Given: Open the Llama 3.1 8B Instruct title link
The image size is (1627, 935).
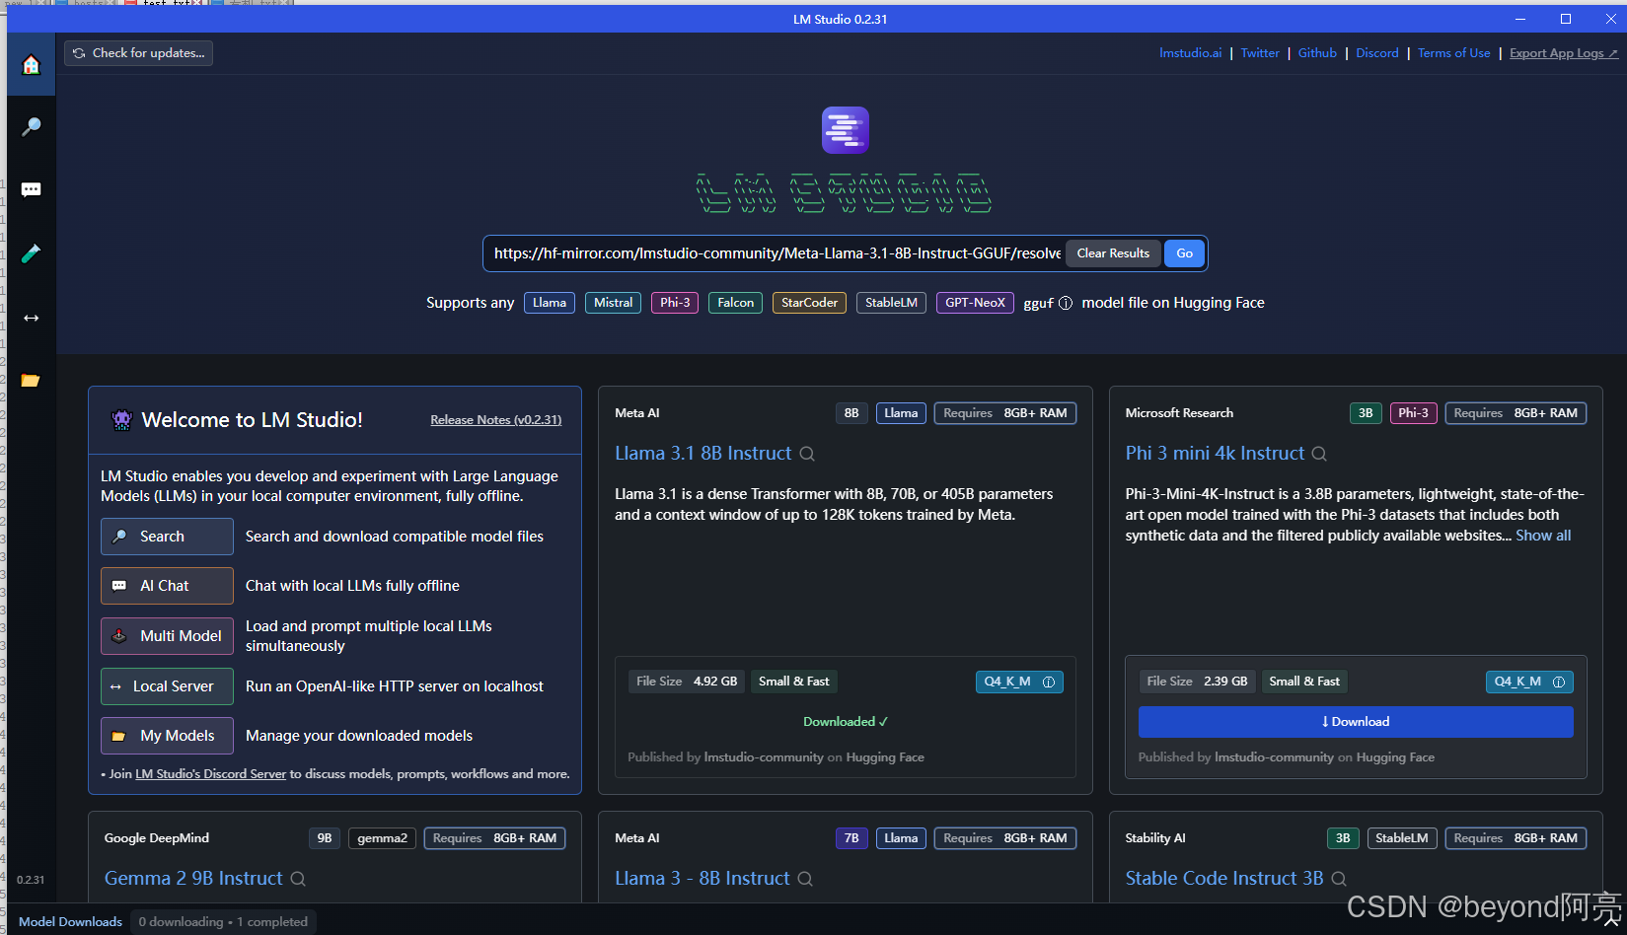Looking at the screenshot, I should click(x=703, y=454).
